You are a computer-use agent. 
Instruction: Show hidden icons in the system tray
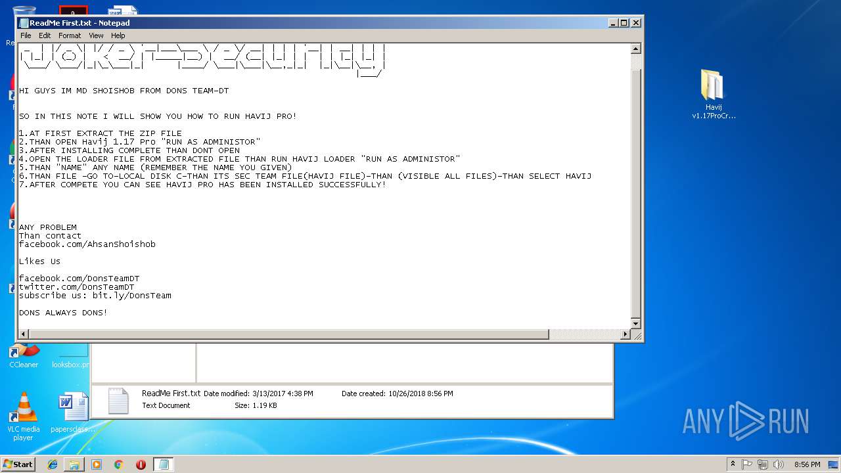[733, 464]
